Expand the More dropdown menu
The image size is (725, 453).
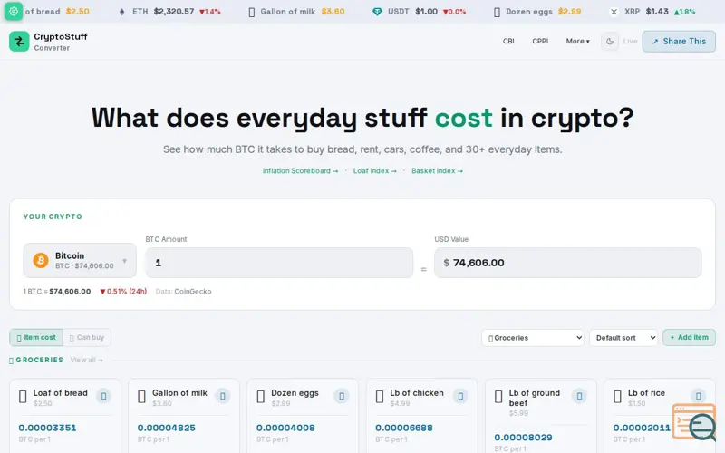pos(577,41)
